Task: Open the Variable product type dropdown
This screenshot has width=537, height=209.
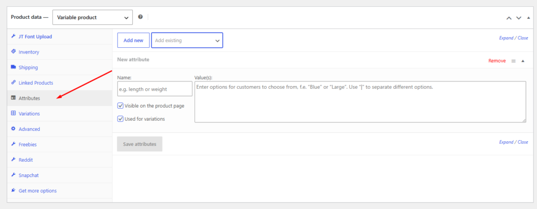Action: [92, 17]
